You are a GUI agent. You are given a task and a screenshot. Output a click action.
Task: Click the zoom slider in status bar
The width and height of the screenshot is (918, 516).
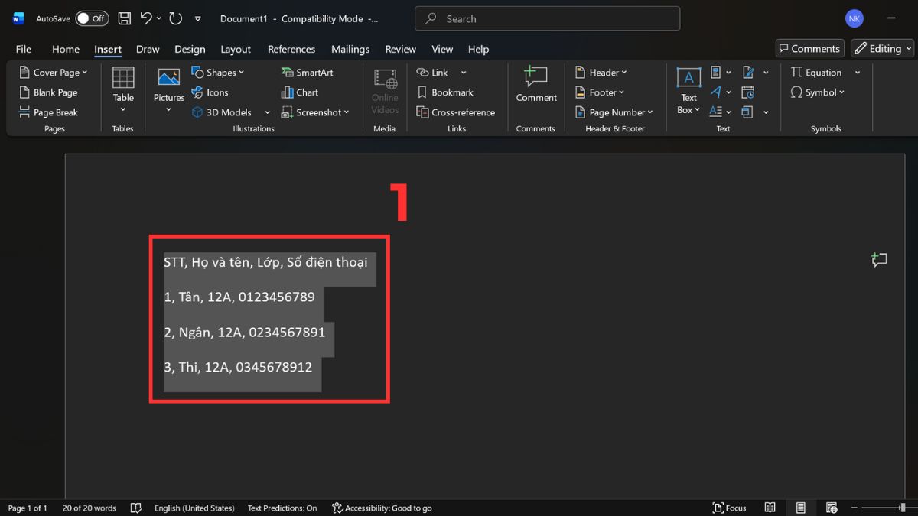[903, 508]
